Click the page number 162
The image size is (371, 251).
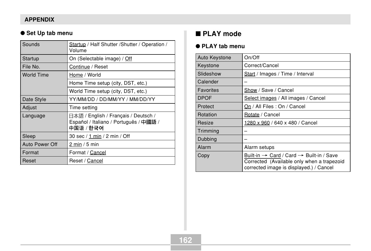(x=186, y=240)
